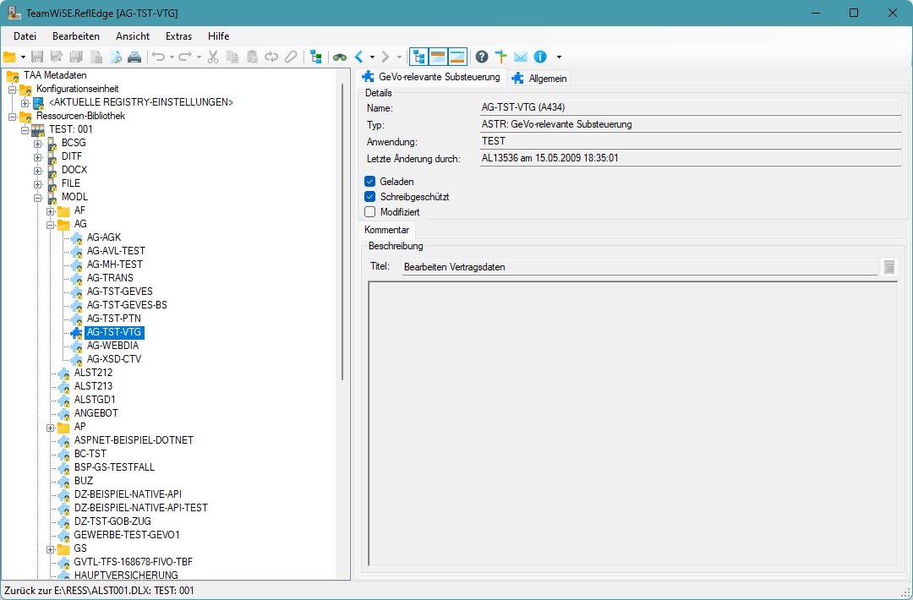Collapse the Konfigurationseinheit tree node
The image size is (913, 600).
12,89
